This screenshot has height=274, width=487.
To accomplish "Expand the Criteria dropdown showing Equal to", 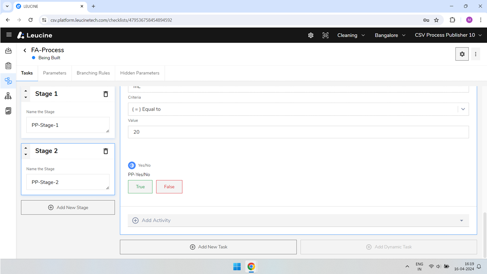I will coord(463,109).
